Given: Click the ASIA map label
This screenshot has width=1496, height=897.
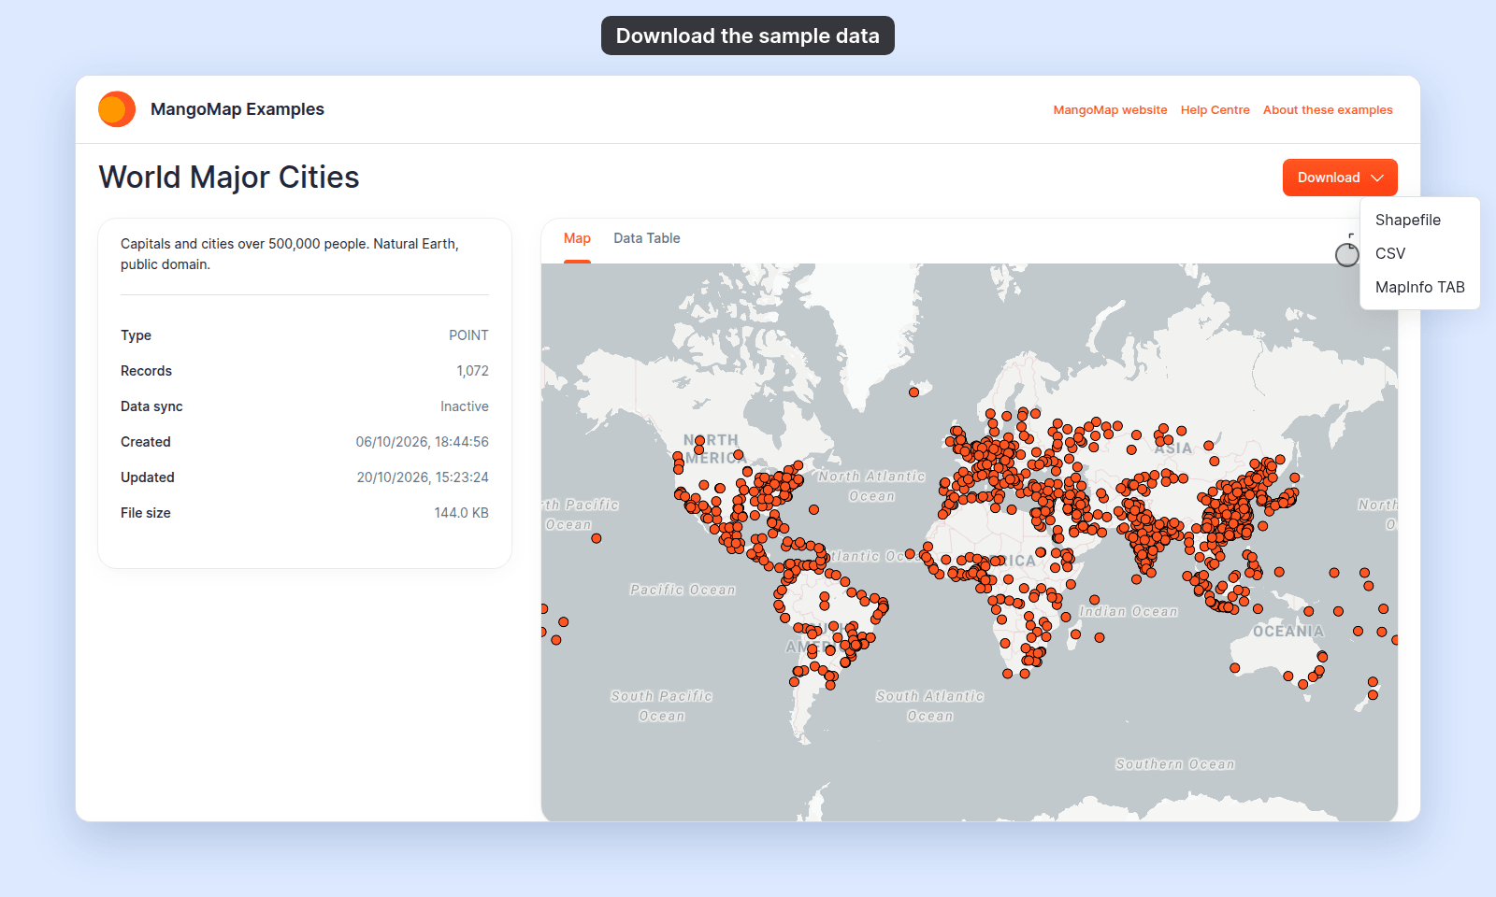Looking at the screenshot, I should coord(1173,448).
